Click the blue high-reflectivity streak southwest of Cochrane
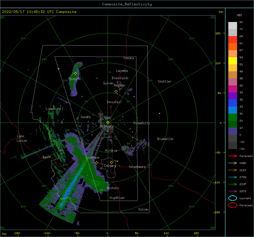 point(71,186)
